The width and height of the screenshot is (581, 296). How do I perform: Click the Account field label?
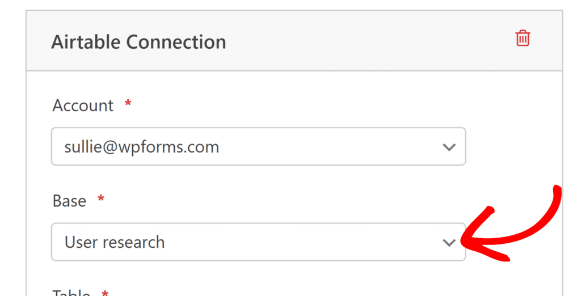click(83, 106)
